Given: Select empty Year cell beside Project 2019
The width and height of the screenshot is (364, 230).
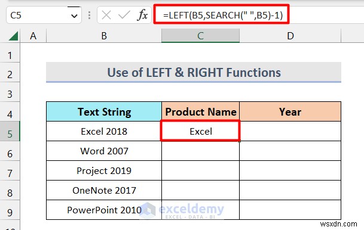Looking at the screenshot, I should (290, 170).
